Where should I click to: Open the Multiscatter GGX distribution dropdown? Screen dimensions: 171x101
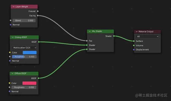(24, 48)
